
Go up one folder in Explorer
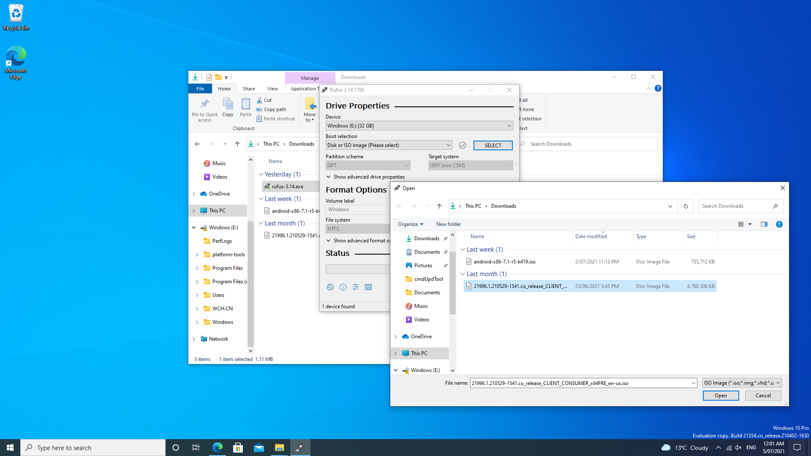coord(237,144)
